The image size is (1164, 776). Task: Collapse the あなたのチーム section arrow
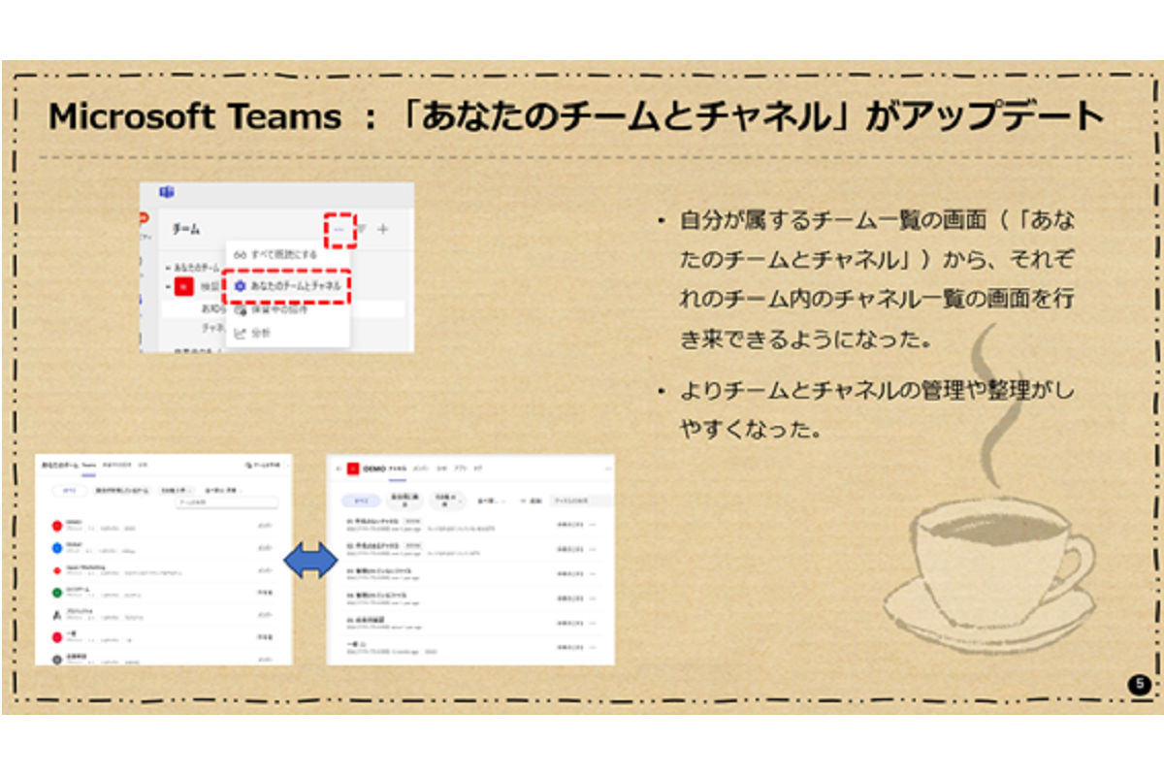point(168,268)
